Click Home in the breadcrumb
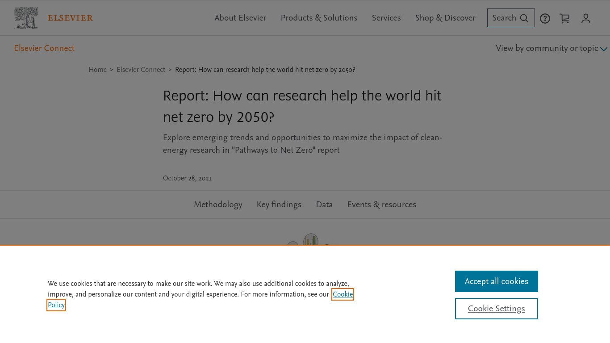The image size is (610, 343). pos(97,70)
